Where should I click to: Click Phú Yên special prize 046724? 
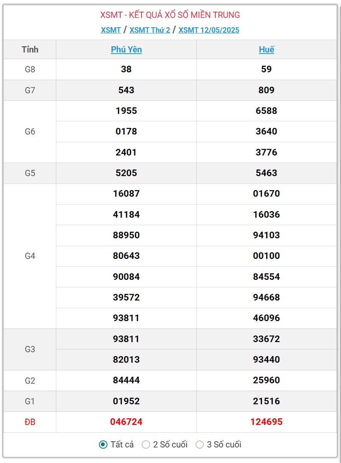pyautogui.click(x=126, y=422)
